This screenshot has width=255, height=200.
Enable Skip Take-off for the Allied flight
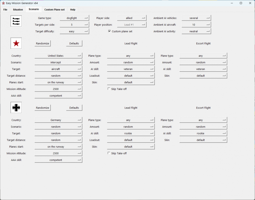(109, 89)
